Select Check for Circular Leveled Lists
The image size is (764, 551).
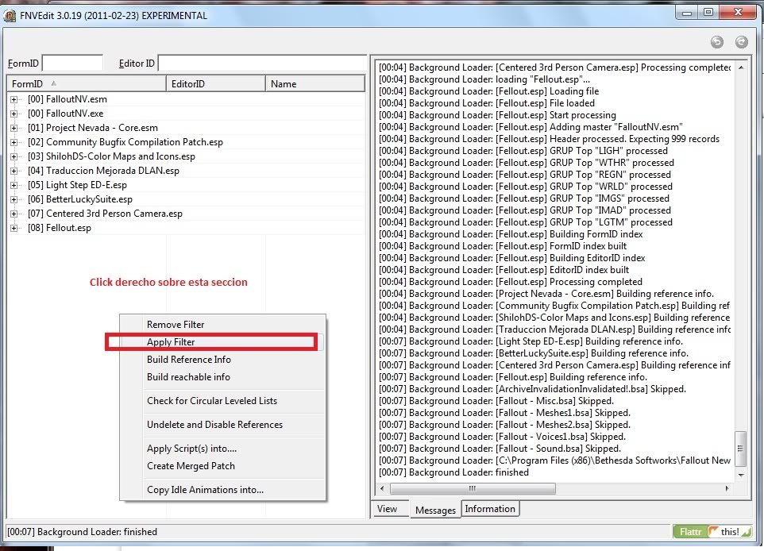tap(222, 401)
